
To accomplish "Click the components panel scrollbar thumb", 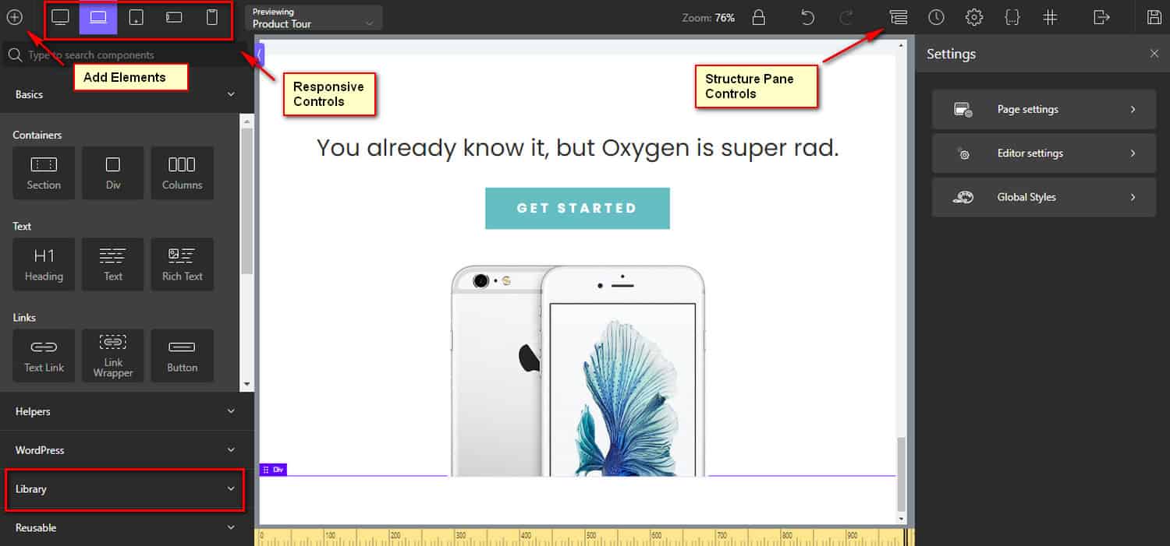I will 247,201.
